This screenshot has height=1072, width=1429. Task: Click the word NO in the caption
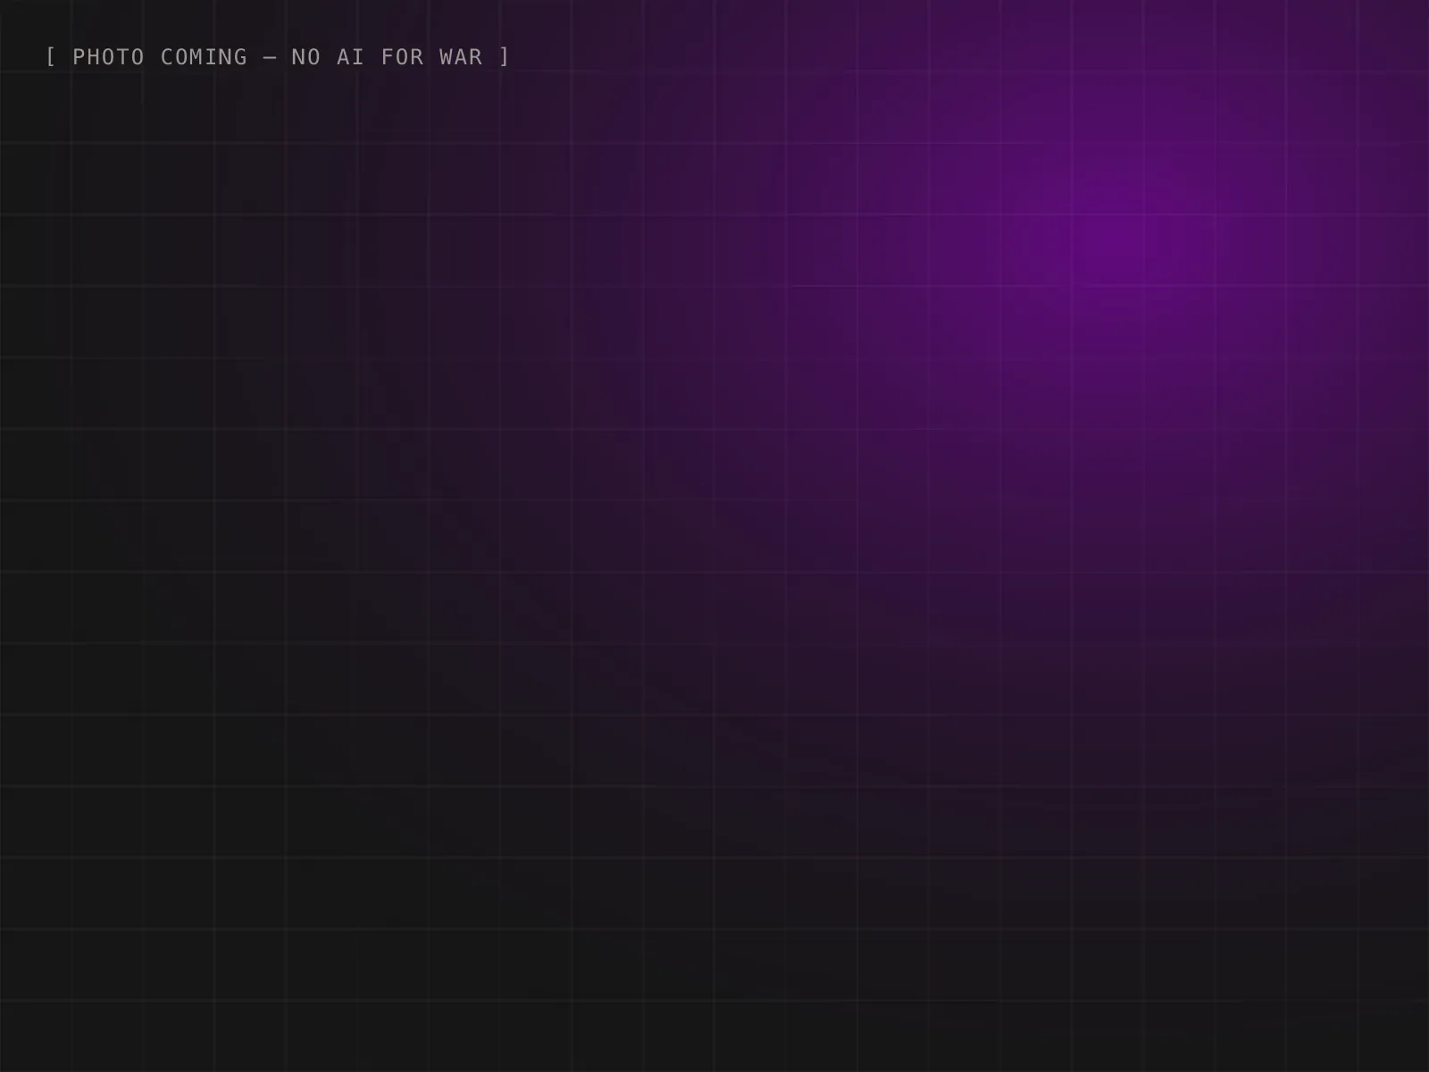(x=306, y=57)
